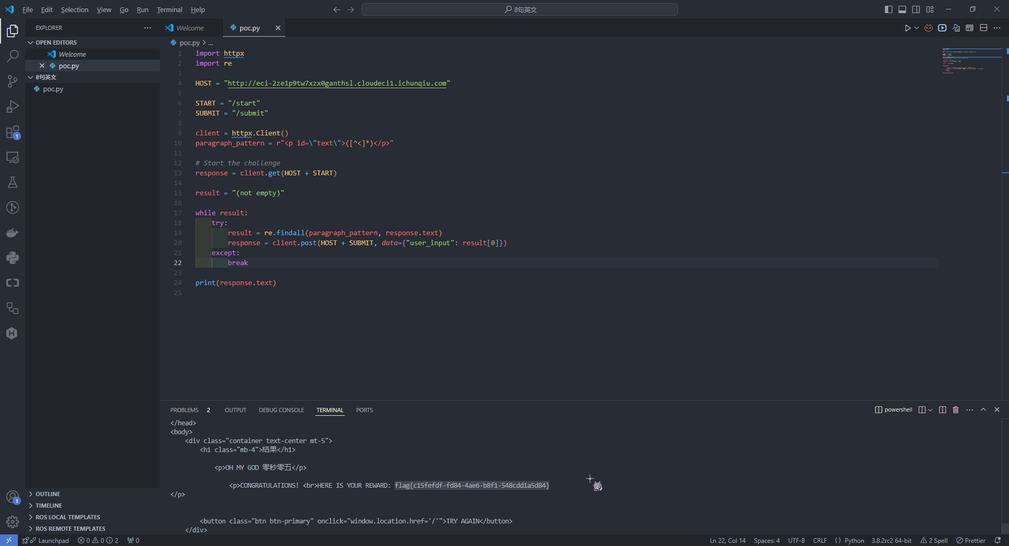Screen dimensions: 1009x546
Task: Click the Run Python File play button
Action: coord(907,28)
